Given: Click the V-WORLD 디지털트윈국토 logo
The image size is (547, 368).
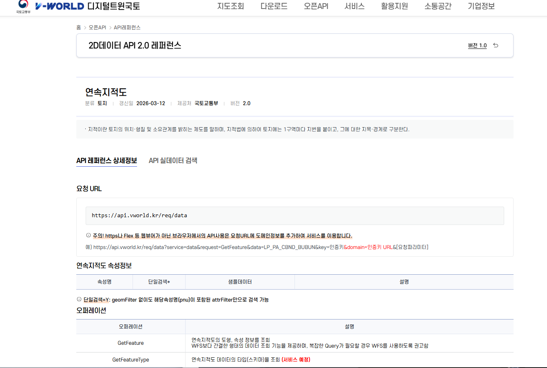Looking at the screenshot, I should [x=88, y=6].
